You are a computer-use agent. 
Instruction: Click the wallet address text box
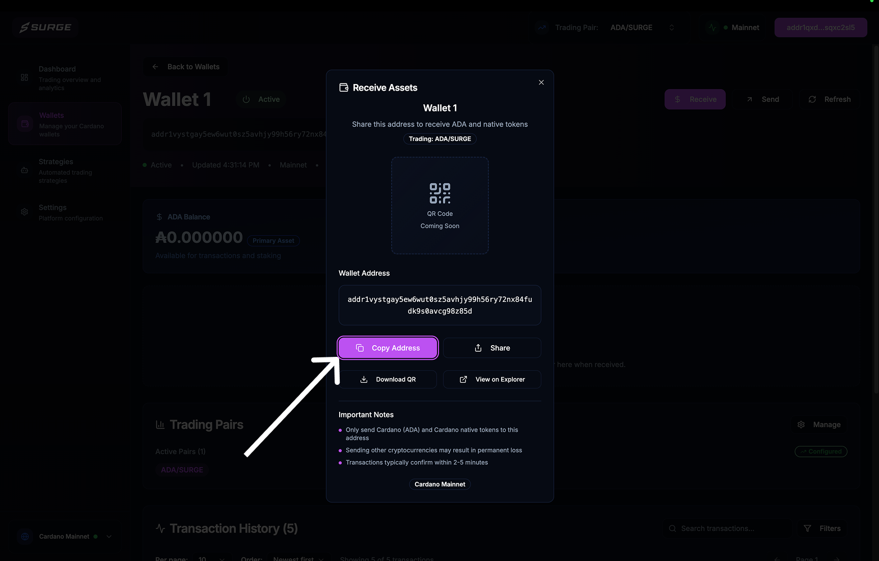[x=440, y=305]
